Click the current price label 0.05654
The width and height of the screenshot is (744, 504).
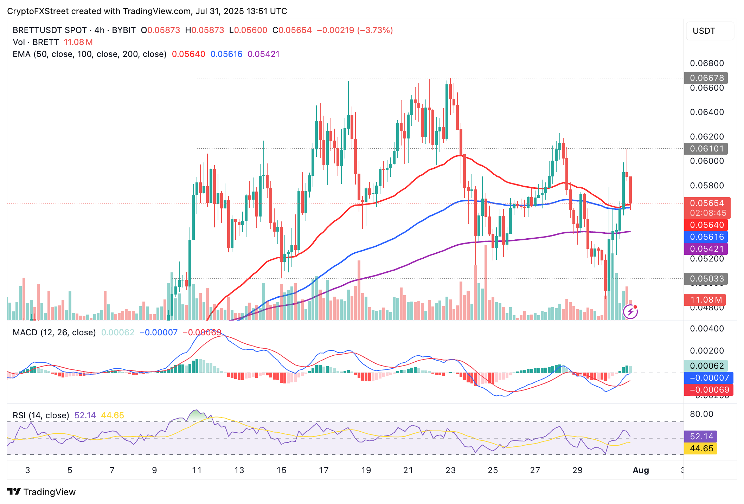[x=707, y=203]
